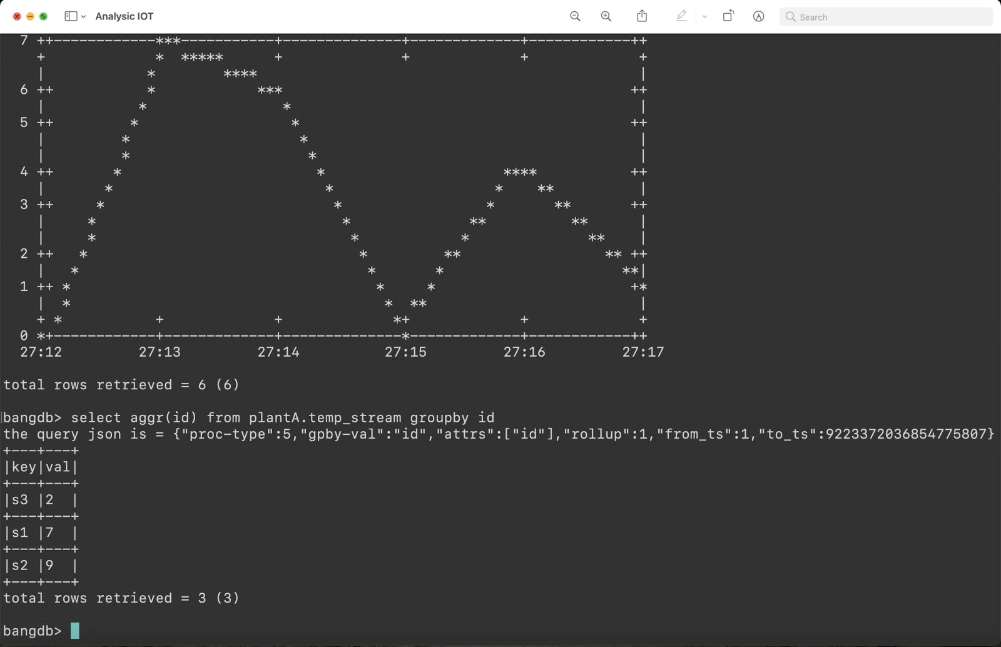Zoom out with the magnifier minus icon
Viewport: 1001px width, 647px height.
pos(575,16)
